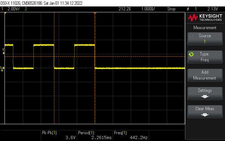Click the Keysight Technologies logo
The width and height of the screenshot is (225, 141).
pos(205,18)
